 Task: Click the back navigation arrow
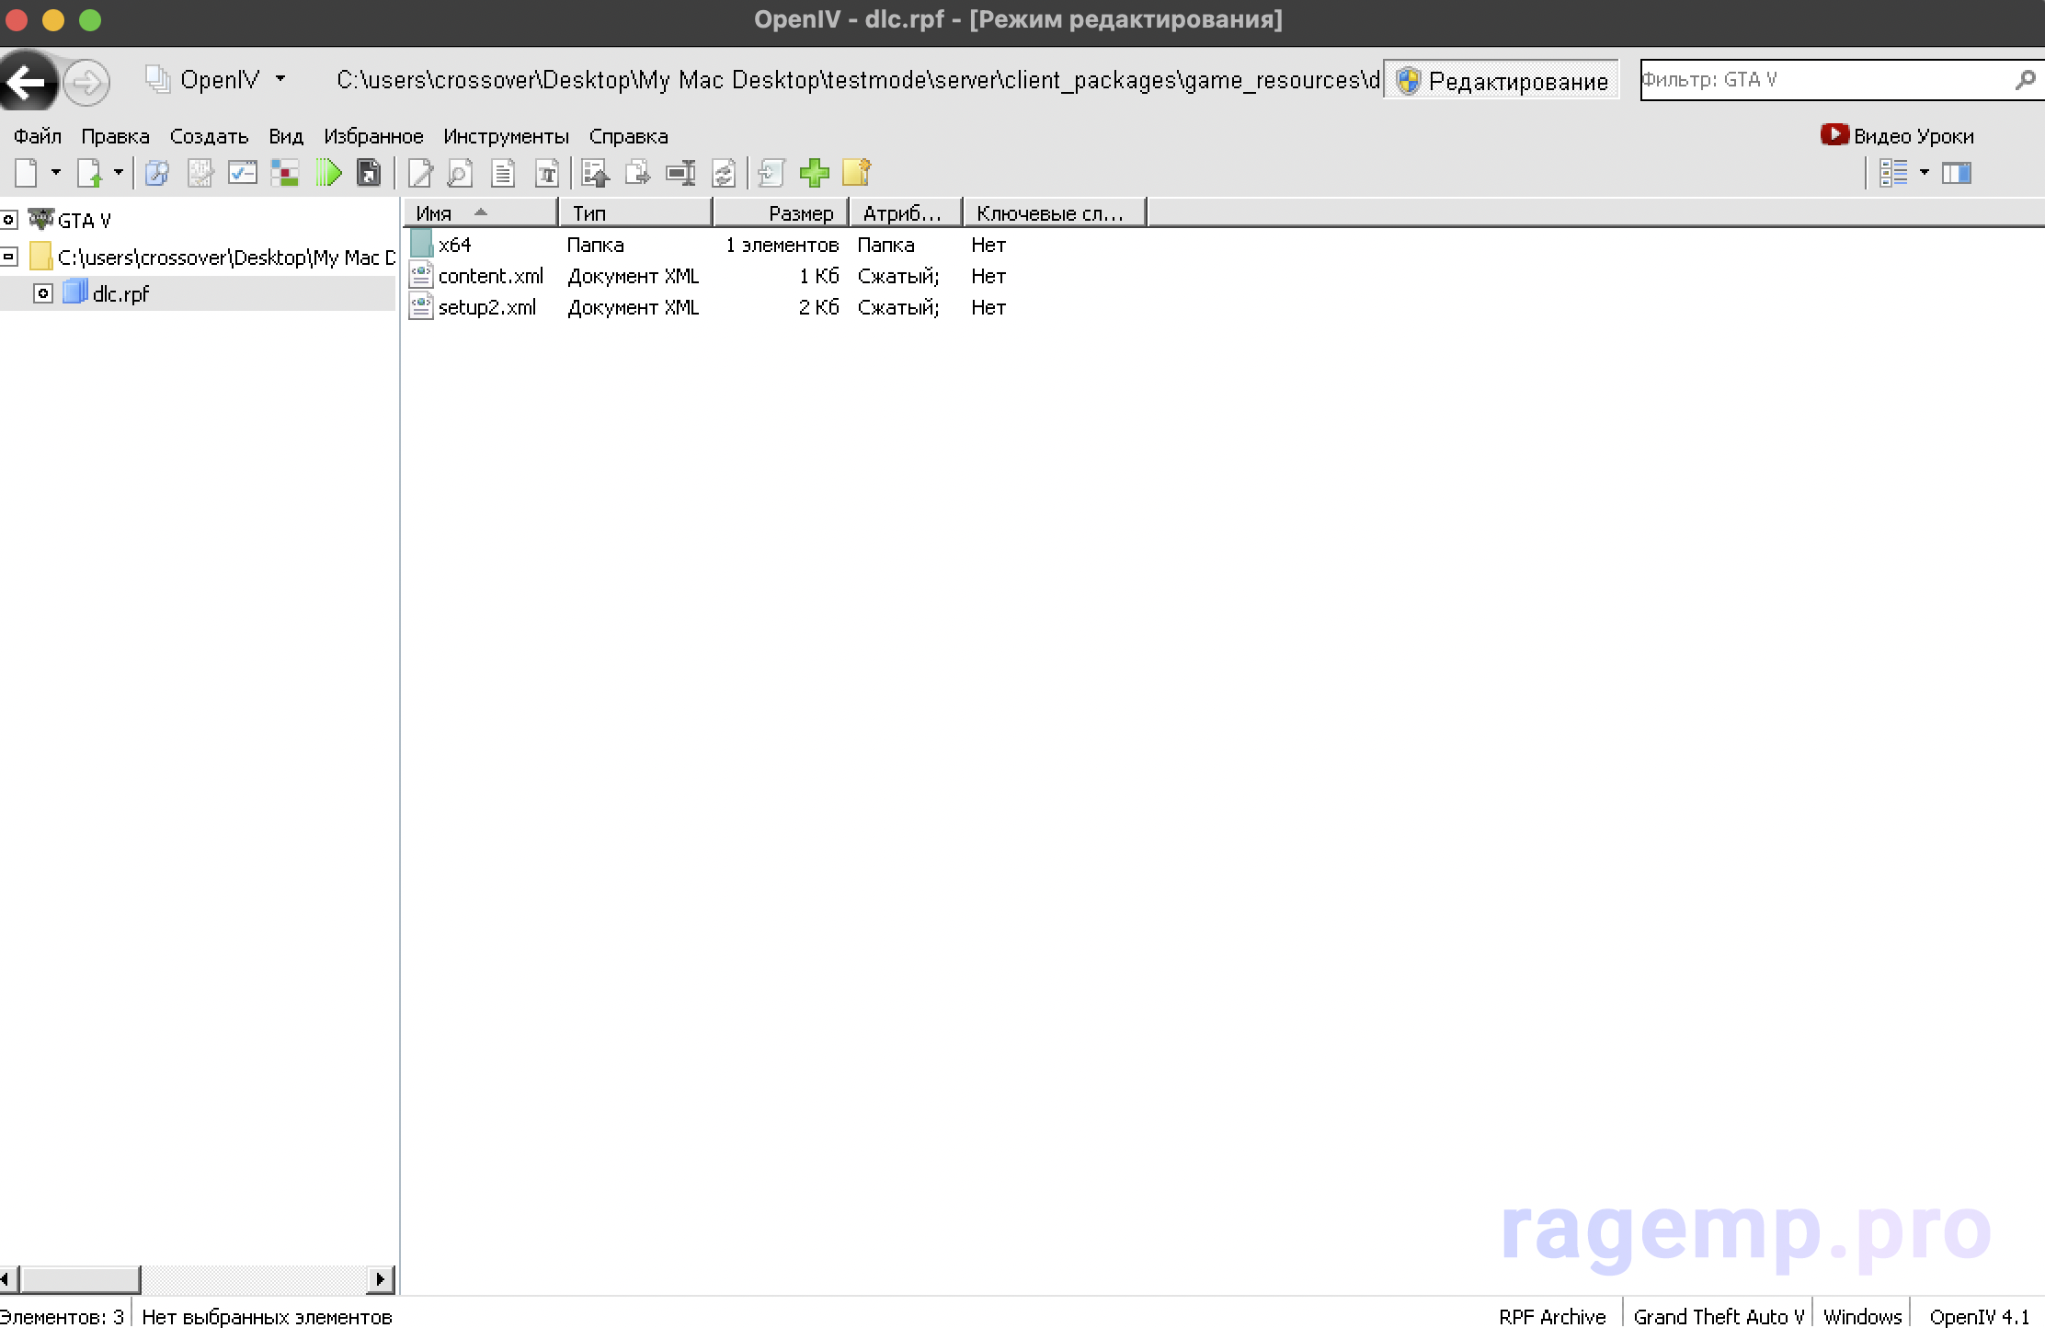coord(28,83)
